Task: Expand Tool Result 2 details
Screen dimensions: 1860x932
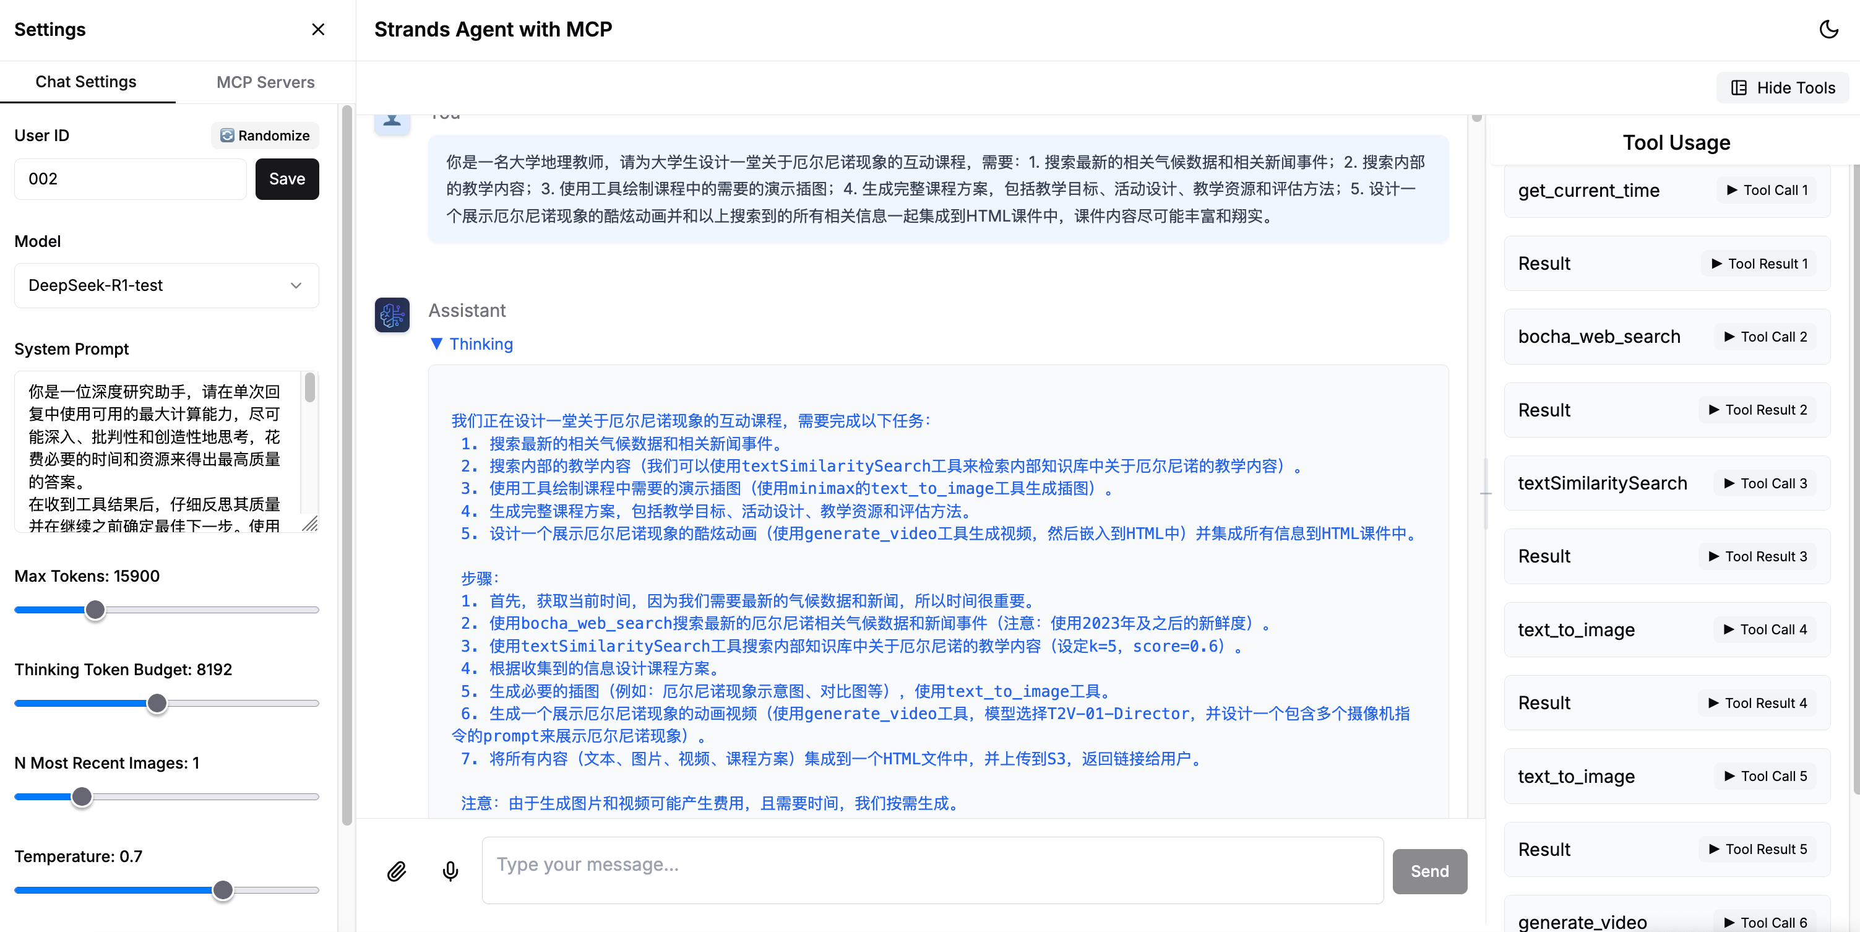Action: point(1758,410)
